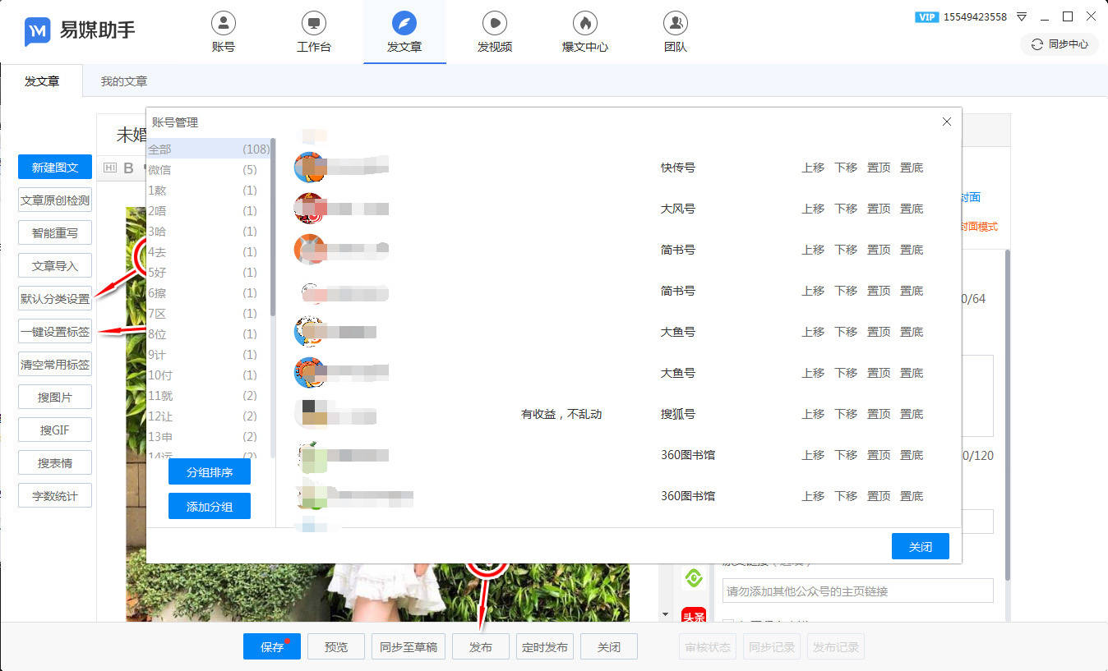Click the homepage link input field
The width and height of the screenshot is (1108, 671).
coord(857,591)
